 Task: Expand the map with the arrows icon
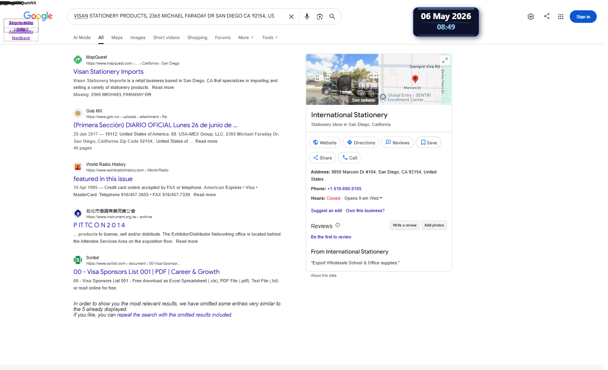tap(445, 60)
